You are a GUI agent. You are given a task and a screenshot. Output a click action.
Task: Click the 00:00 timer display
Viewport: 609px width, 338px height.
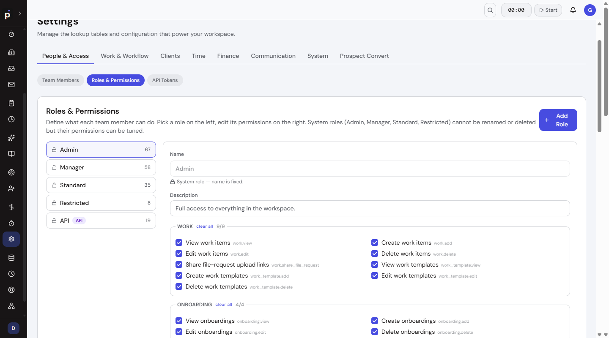click(516, 10)
